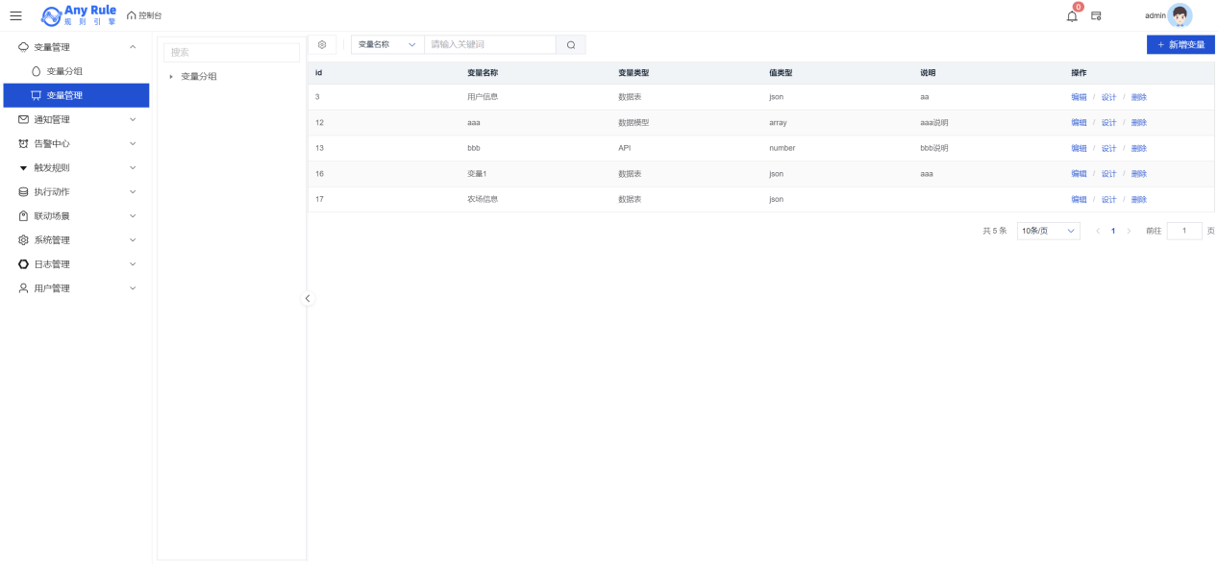This screenshot has height=571, width=1218.
Task: Open the notification bell icon
Action: 1072,15
